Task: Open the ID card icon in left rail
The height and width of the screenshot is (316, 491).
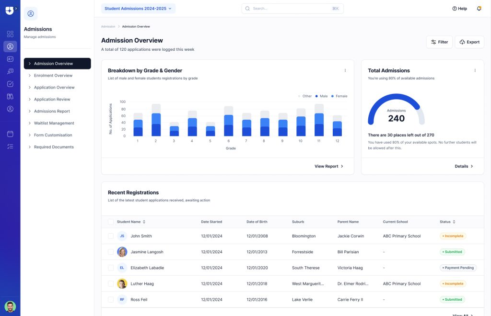Action: tap(11, 59)
